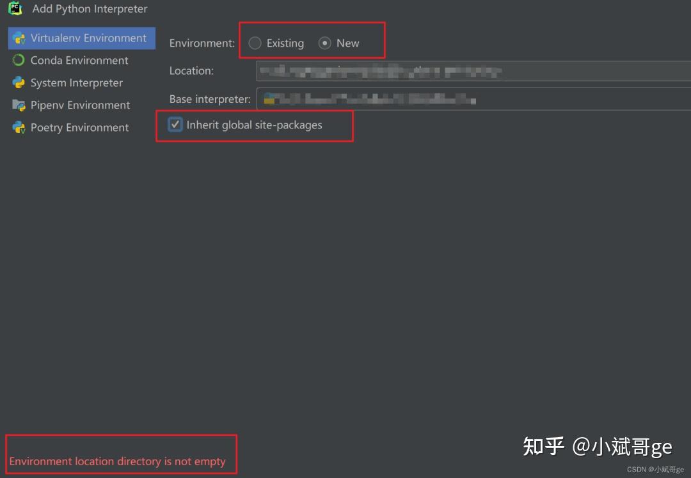Click inside the Location input field
Viewport: 691px width, 478px height.
point(448,71)
